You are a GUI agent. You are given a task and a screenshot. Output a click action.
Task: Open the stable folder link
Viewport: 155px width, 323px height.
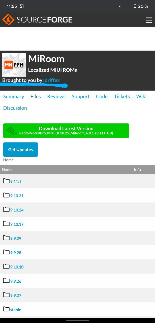click(16, 310)
